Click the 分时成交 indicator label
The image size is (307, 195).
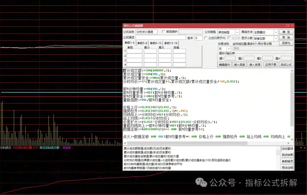(6, 148)
